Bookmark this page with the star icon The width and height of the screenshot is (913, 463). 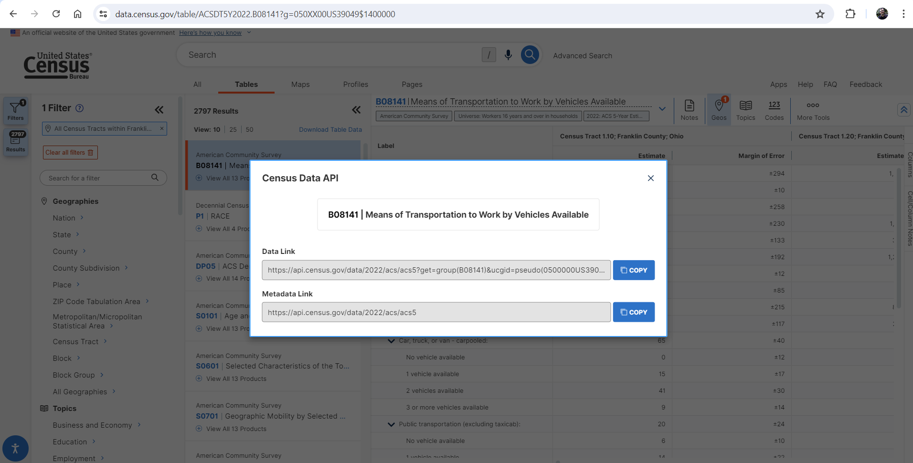click(x=820, y=14)
